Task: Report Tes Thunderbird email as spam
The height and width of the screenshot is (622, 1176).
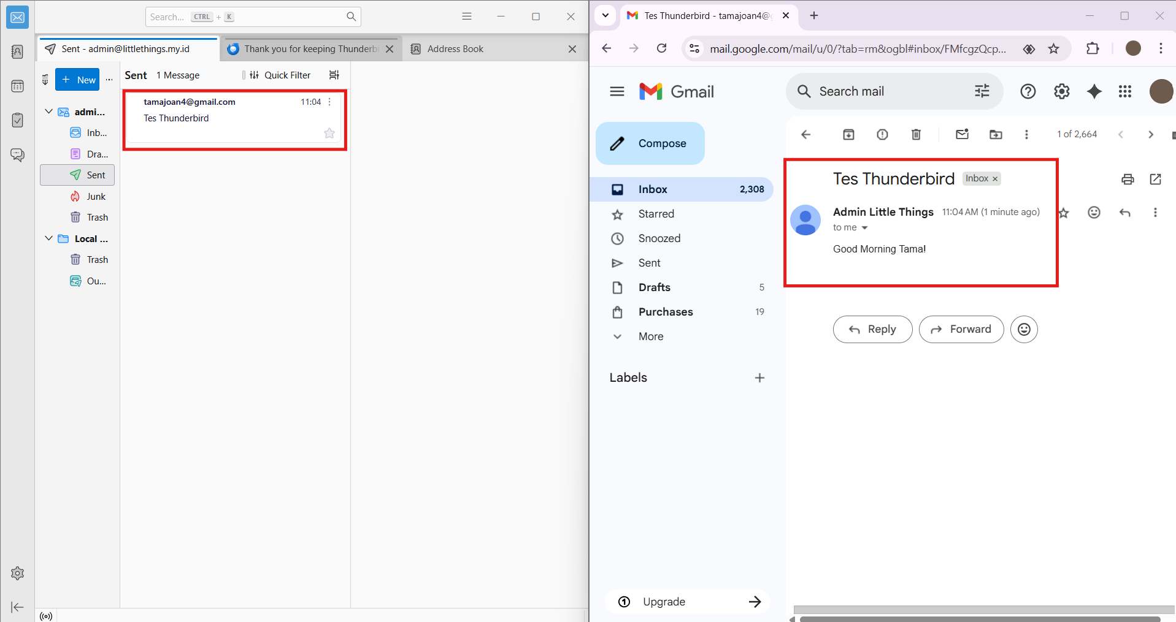Action: coord(882,134)
